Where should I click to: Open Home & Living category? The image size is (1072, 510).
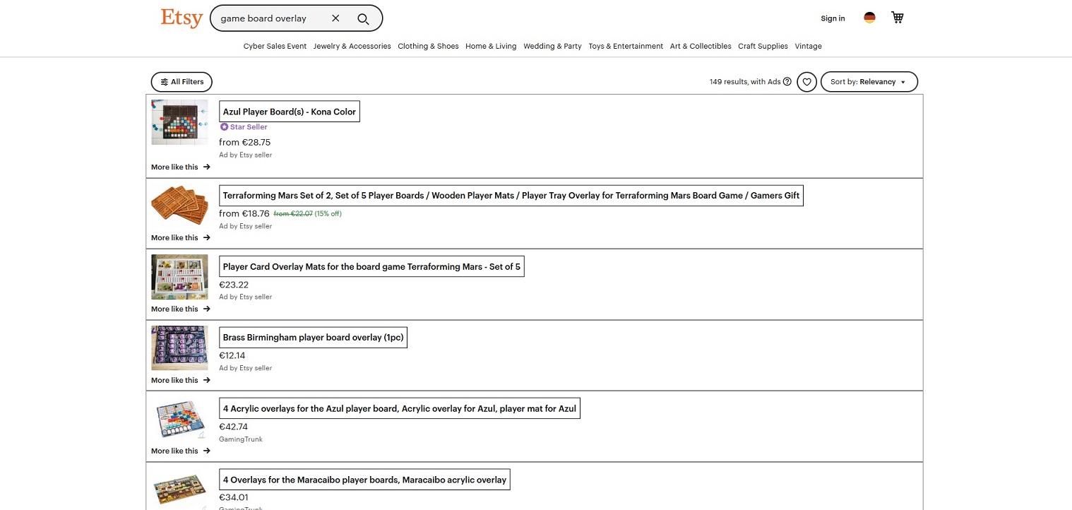tap(491, 46)
